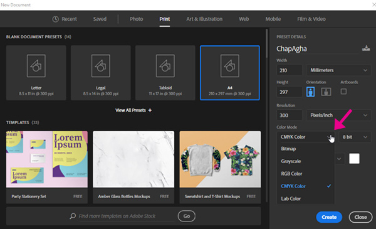The width and height of the screenshot is (376, 229).
Task: Choose checked CMYK Color list entry
Action: [306, 186]
